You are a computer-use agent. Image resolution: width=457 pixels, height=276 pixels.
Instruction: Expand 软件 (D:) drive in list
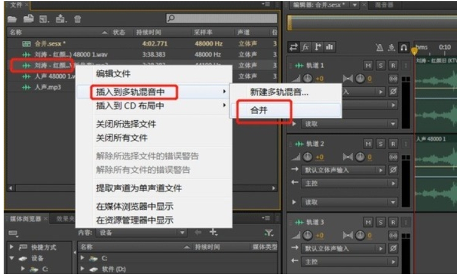pyautogui.click(x=83, y=269)
